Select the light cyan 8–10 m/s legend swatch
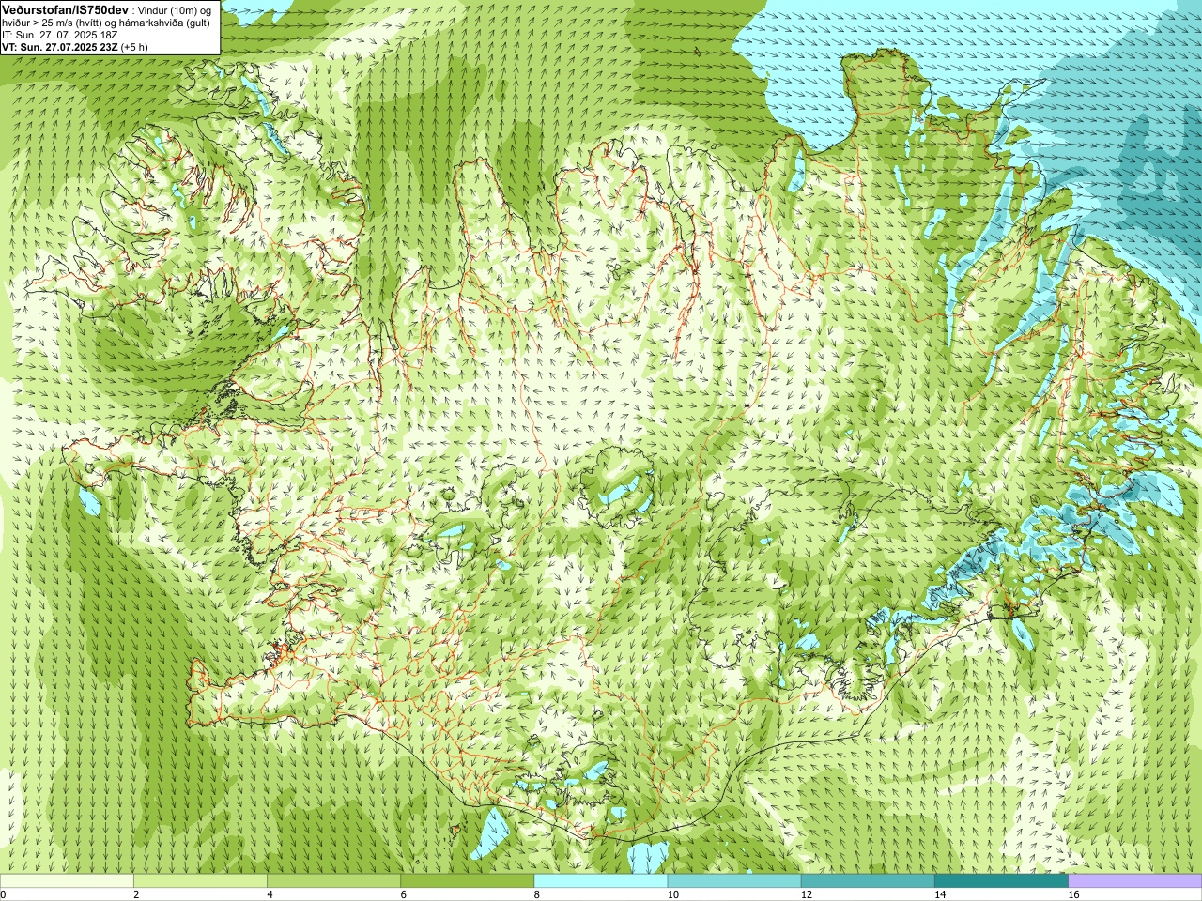This screenshot has width=1202, height=901. [x=601, y=881]
